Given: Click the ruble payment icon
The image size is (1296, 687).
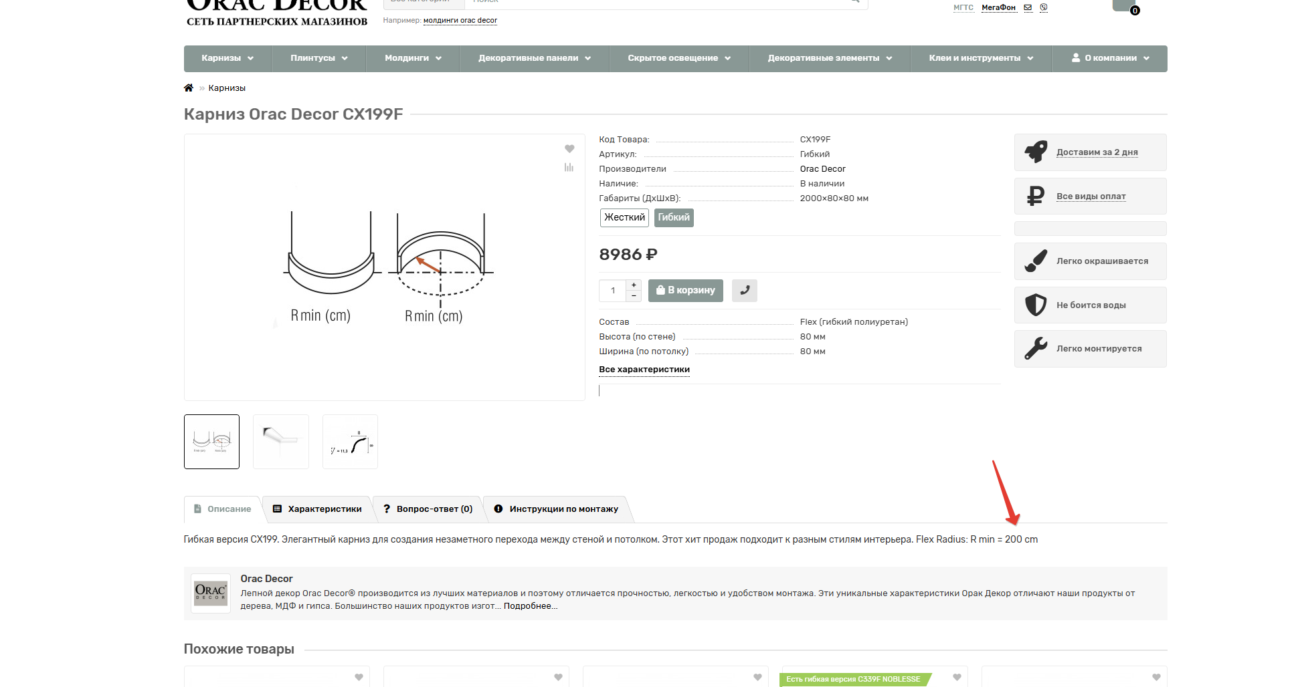Looking at the screenshot, I should coord(1036,196).
